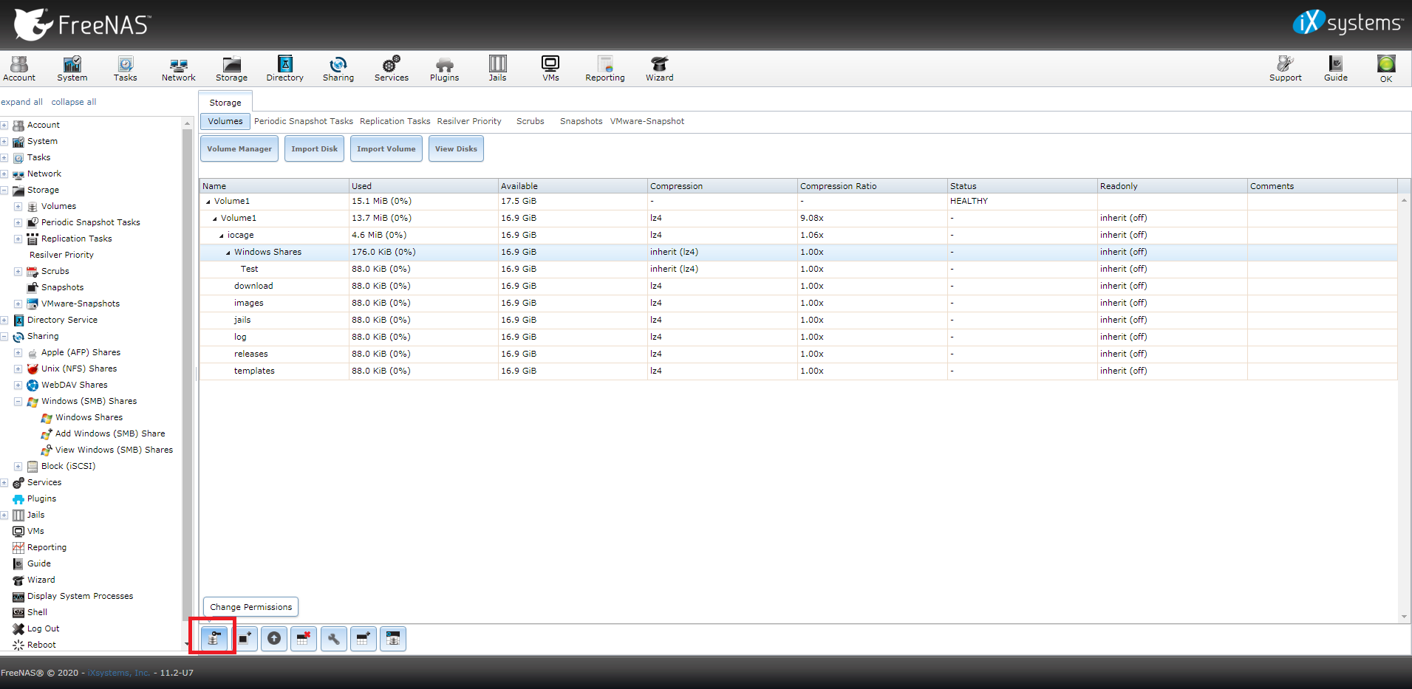Collapse the iocage dataset row triangle
Screen dimensions: 1412x689
(x=222, y=236)
